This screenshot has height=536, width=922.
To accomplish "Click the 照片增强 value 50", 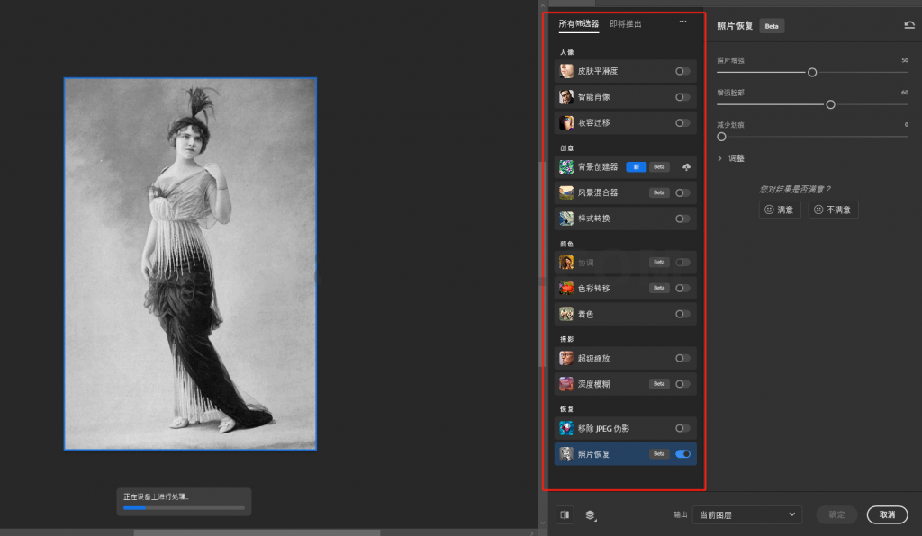I will point(905,60).
